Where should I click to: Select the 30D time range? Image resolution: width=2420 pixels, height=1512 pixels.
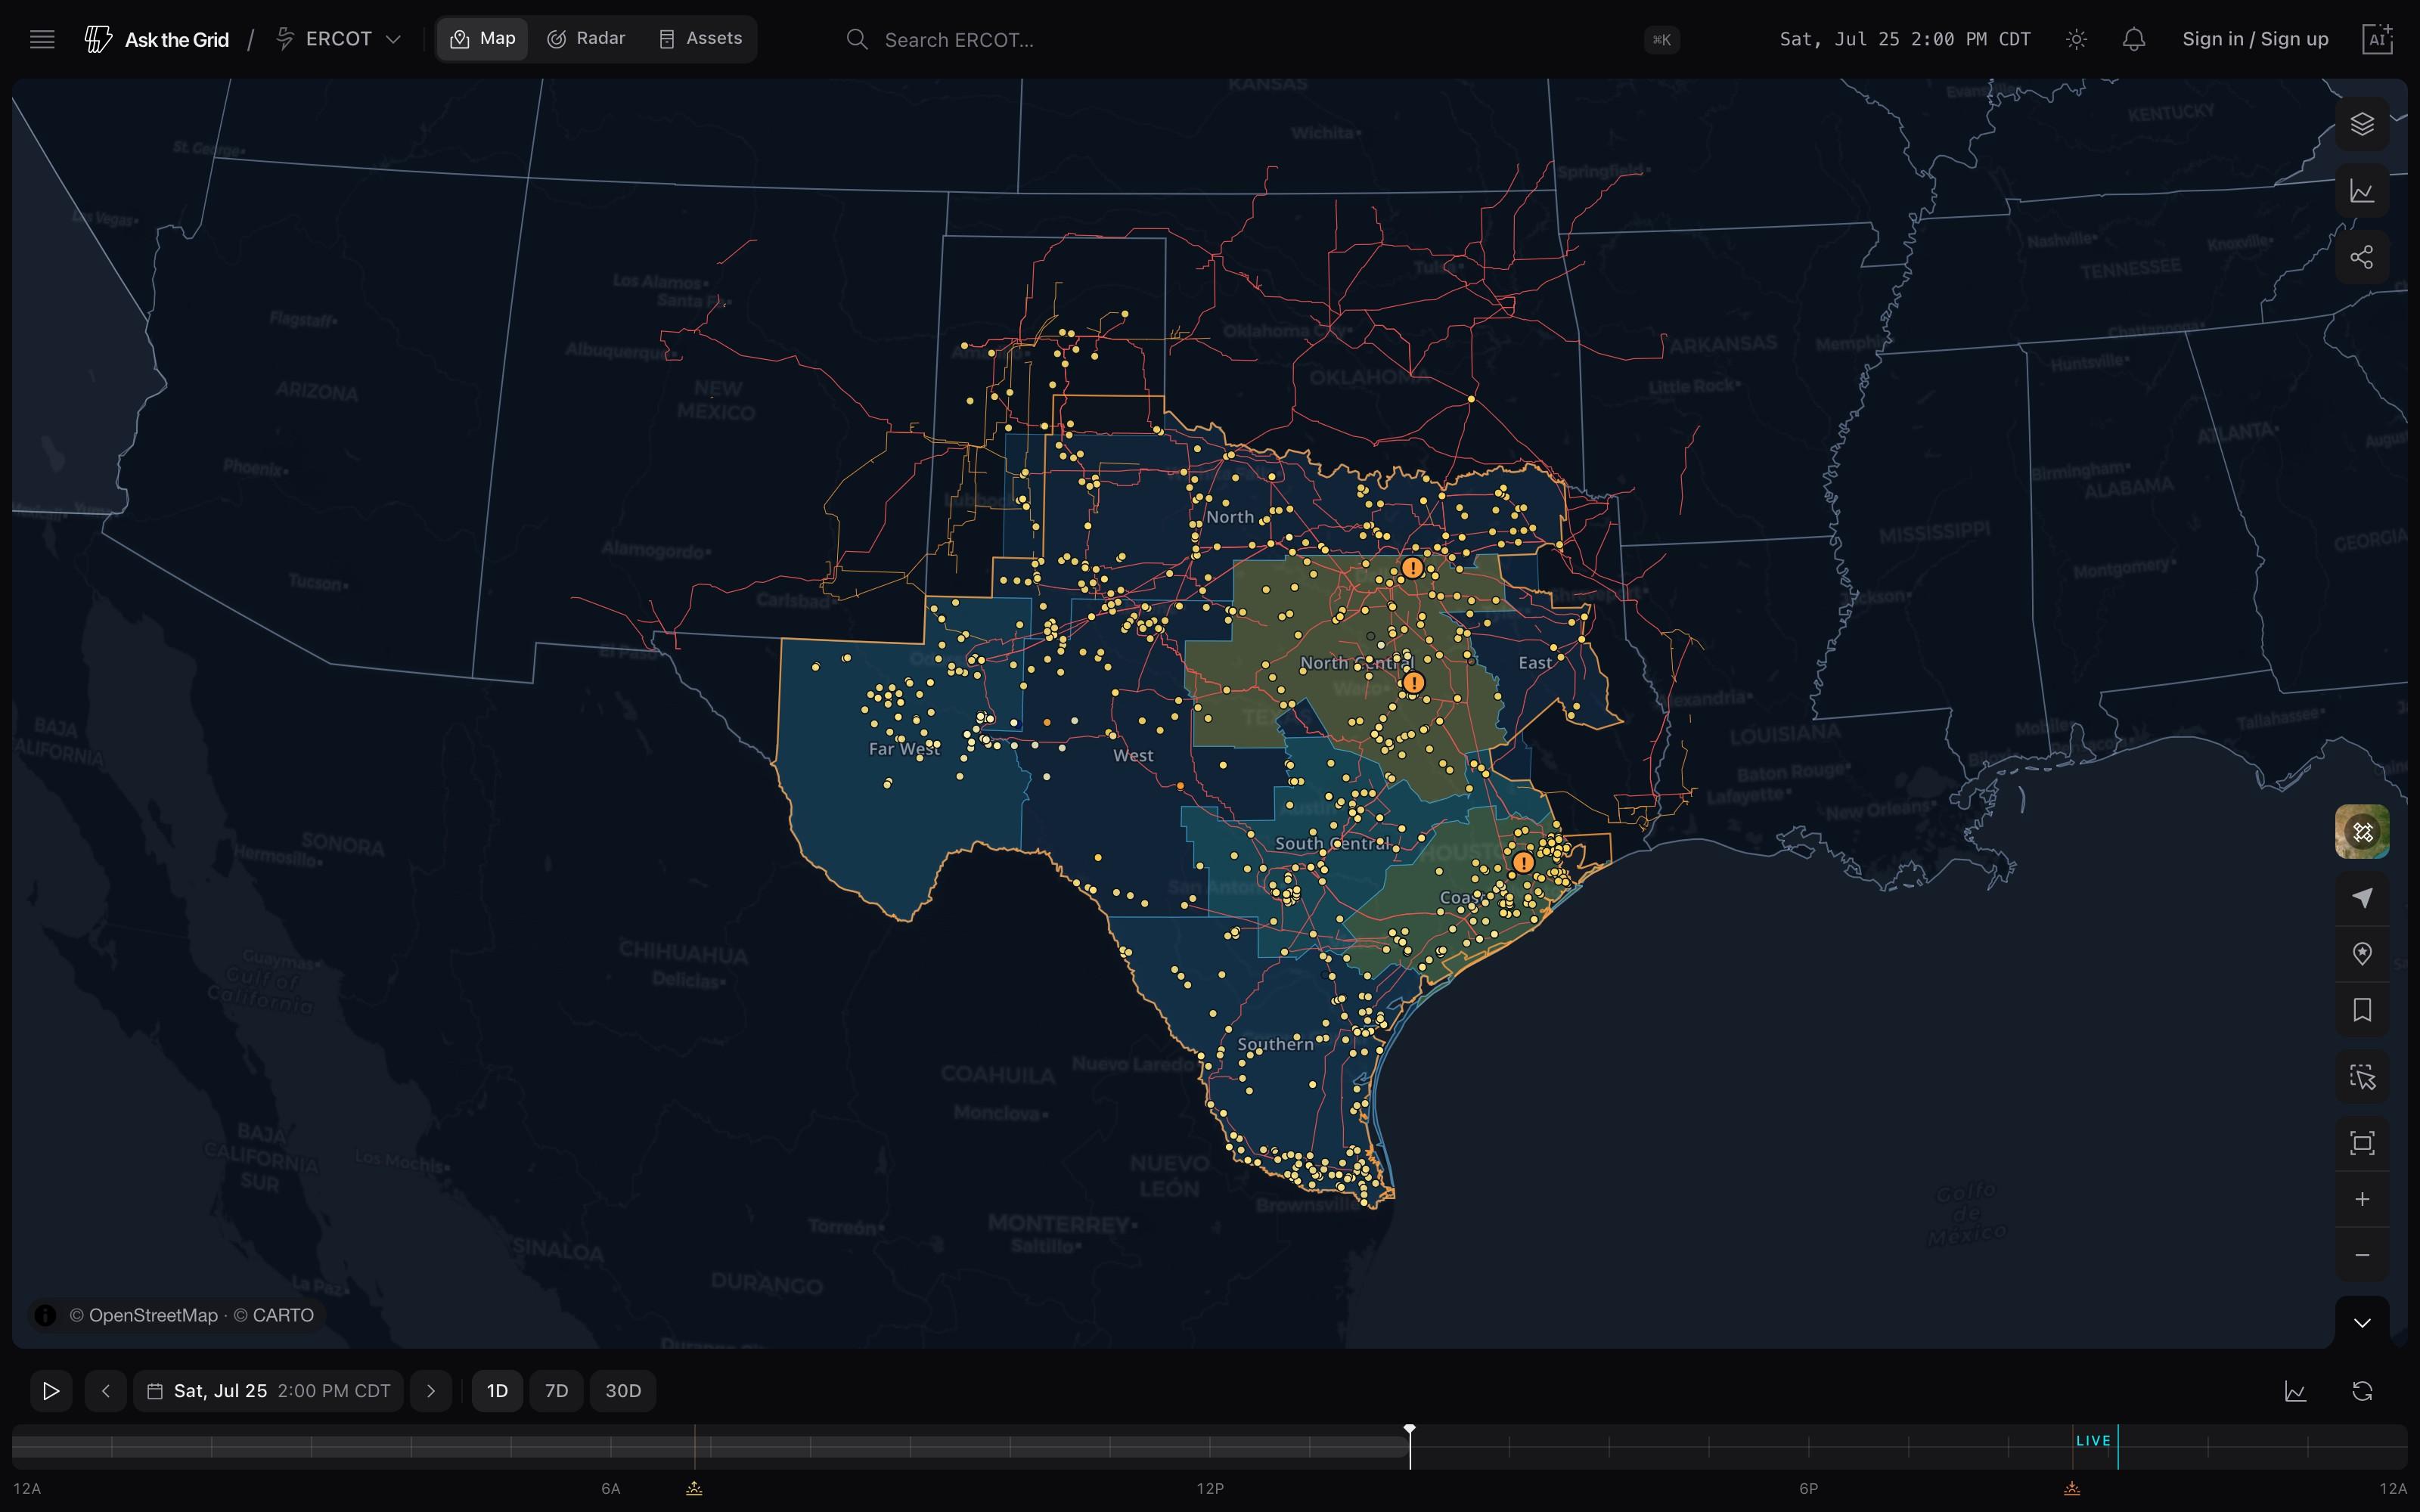point(623,1391)
